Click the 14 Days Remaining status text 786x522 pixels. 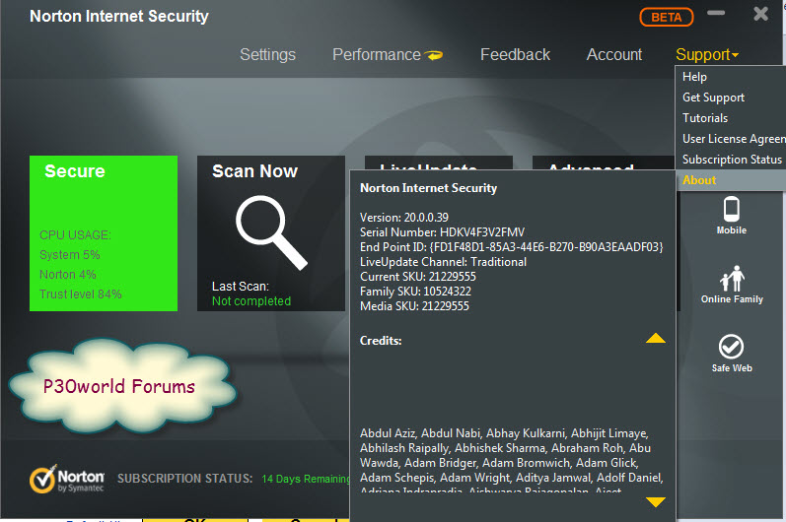pos(306,479)
